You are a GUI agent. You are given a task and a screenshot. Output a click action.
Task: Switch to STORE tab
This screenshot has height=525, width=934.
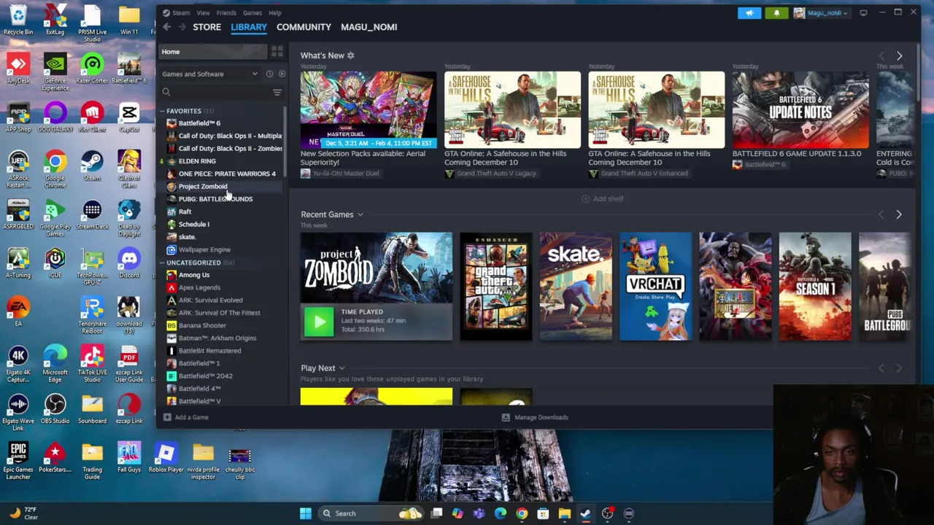[x=207, y=27]
